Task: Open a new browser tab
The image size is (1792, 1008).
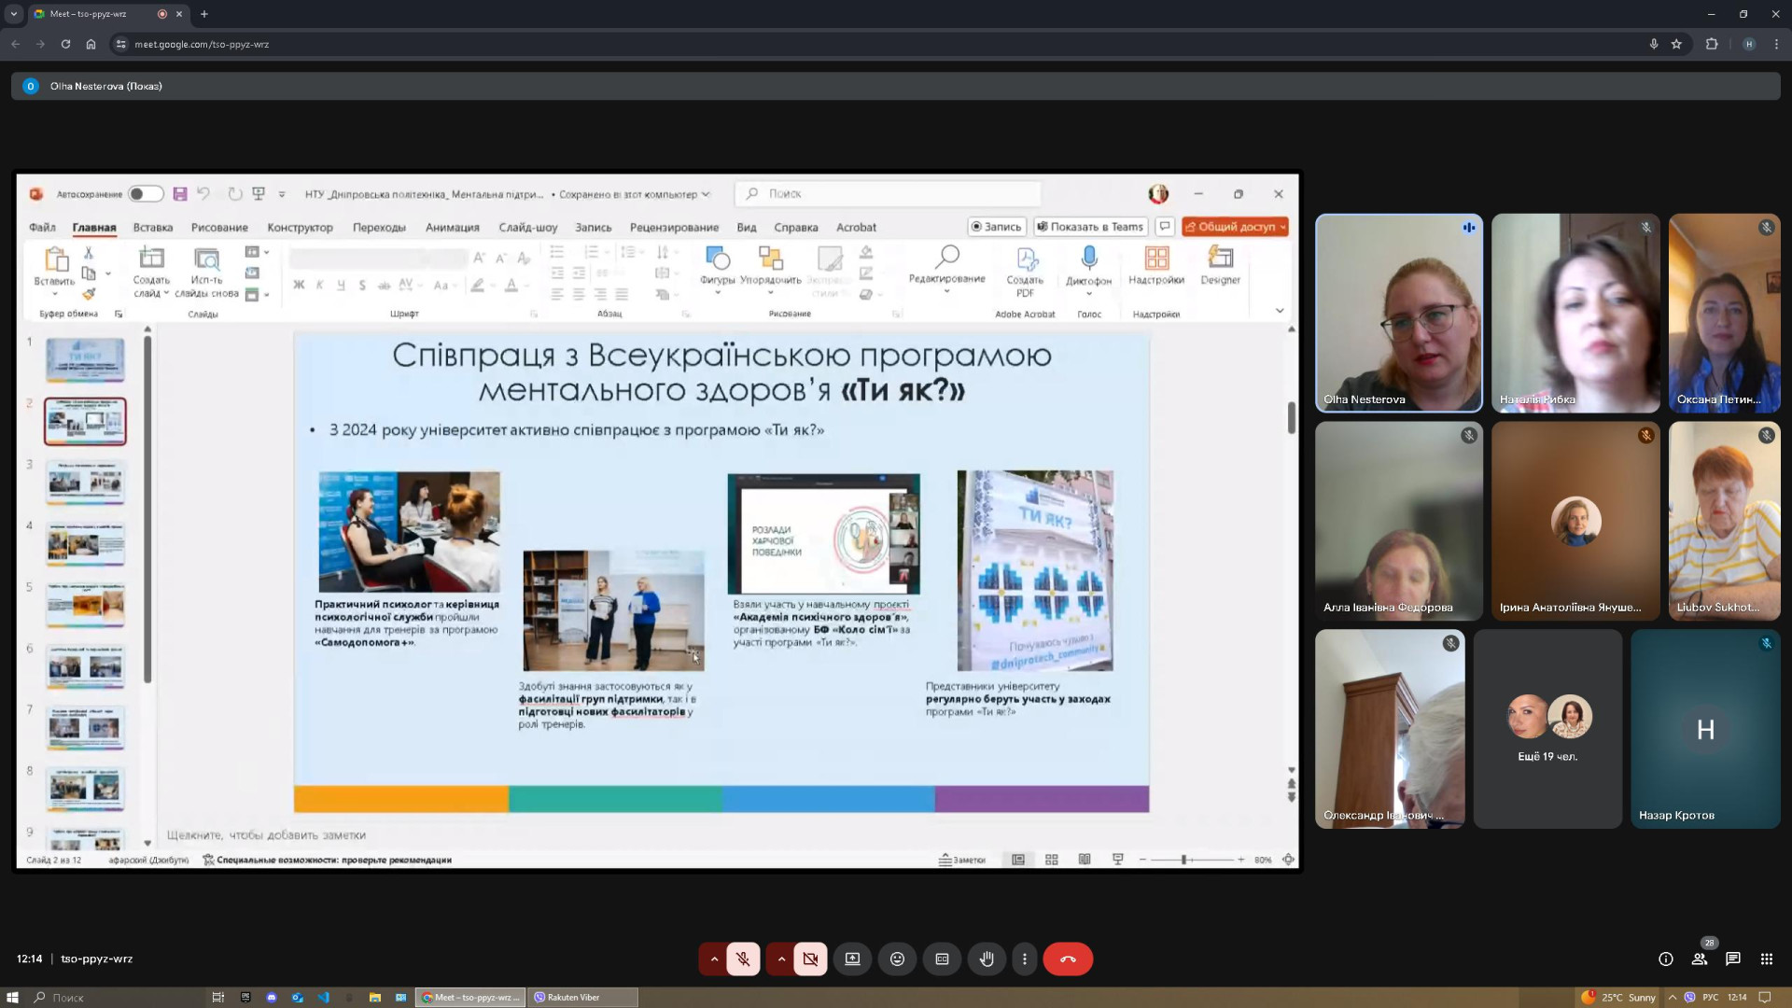Action: [x=204, y=14]
